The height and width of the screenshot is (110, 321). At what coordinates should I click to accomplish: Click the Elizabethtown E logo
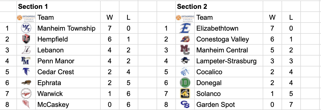coord(185,28)
